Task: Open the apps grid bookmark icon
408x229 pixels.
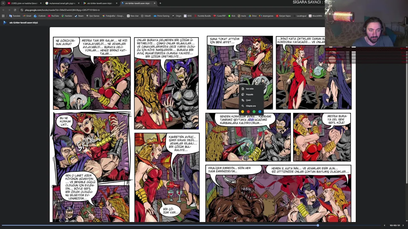Action: point(3,16)
